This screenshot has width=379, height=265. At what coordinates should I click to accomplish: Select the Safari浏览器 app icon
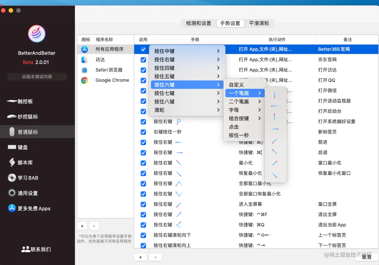tap(85, 70)
